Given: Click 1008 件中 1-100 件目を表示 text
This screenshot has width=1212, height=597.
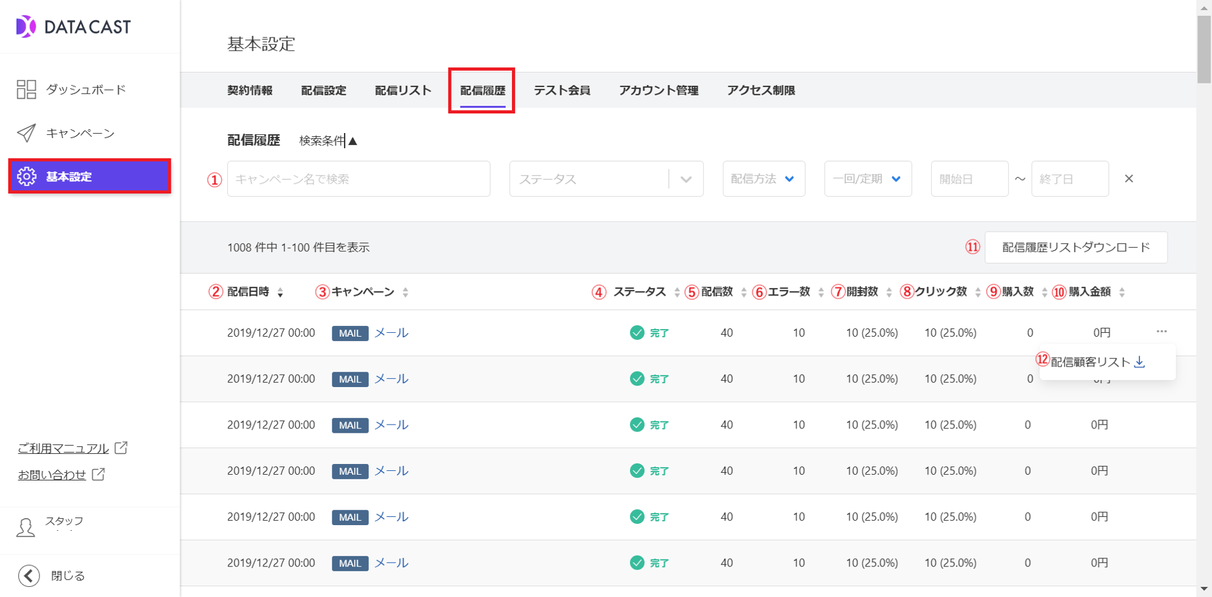Looking at the screenshot, I should pyautogui.click(x=298, y=247).
